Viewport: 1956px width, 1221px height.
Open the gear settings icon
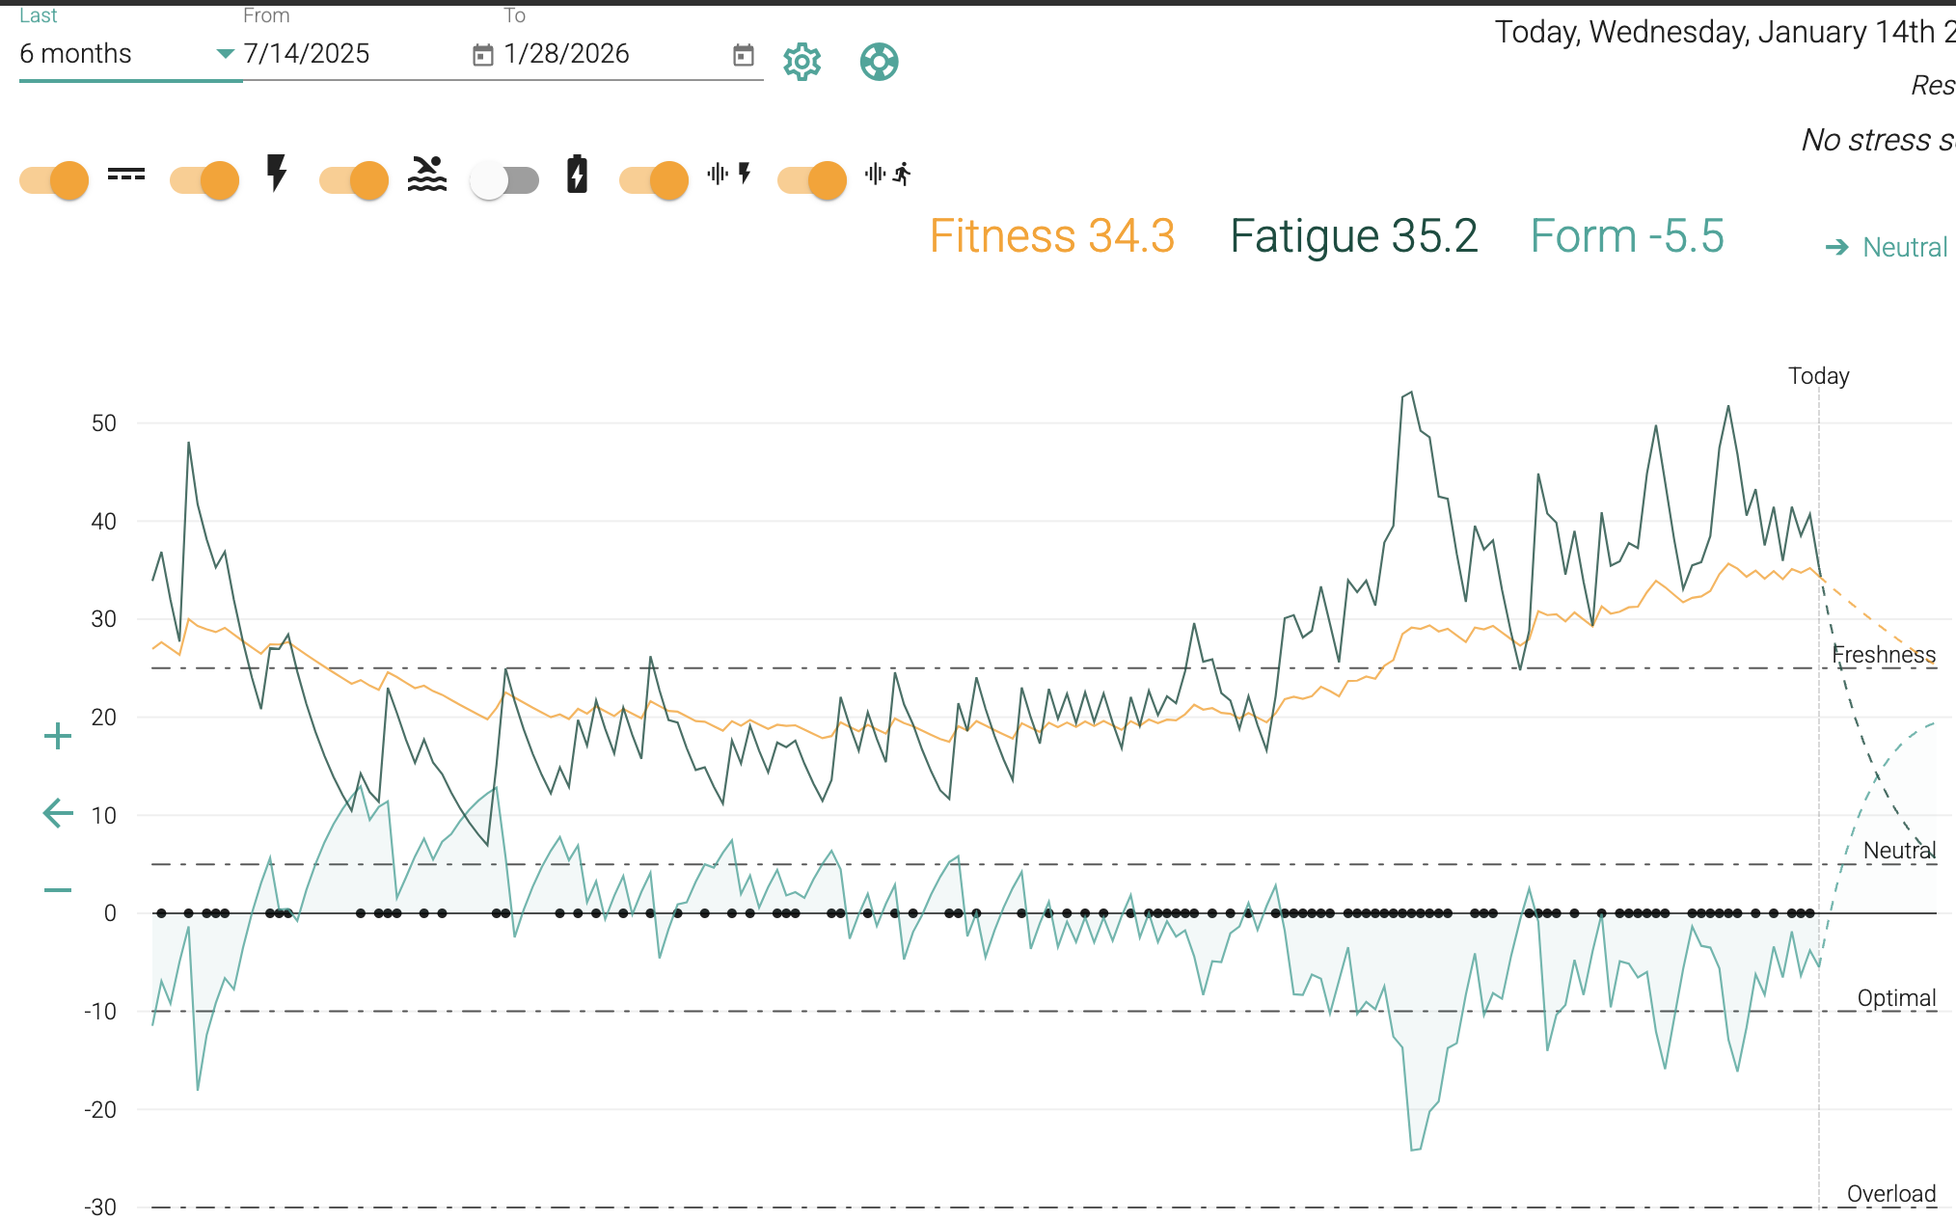(801, 63)
